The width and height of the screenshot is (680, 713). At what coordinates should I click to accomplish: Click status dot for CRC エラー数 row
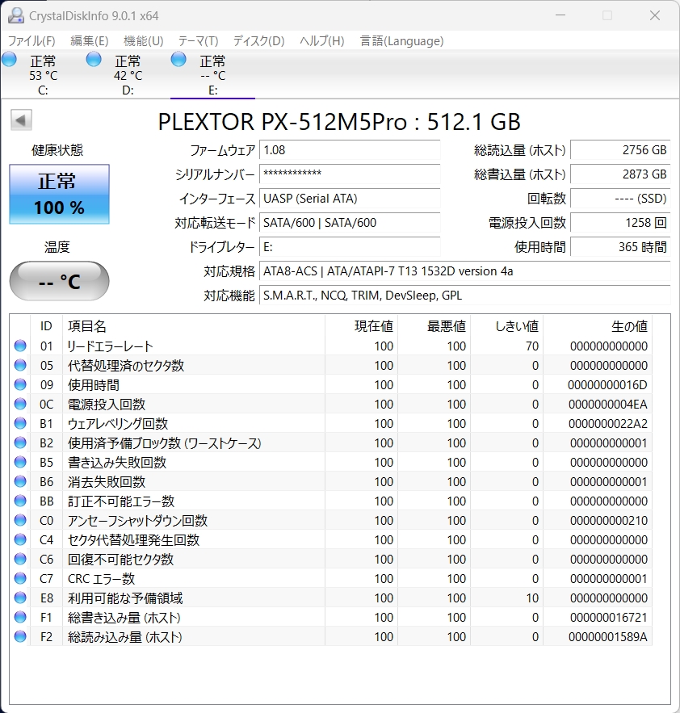(20, 578)
